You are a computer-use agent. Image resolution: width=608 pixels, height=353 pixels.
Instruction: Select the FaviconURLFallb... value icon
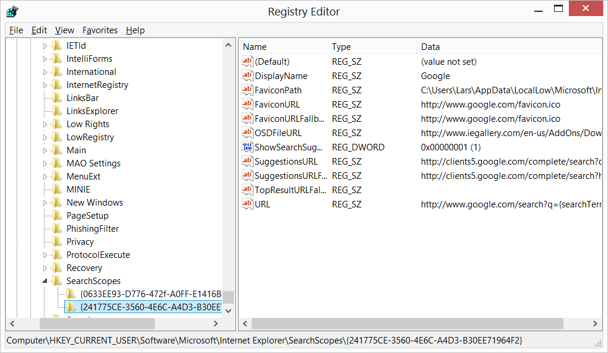pos(247,118)
